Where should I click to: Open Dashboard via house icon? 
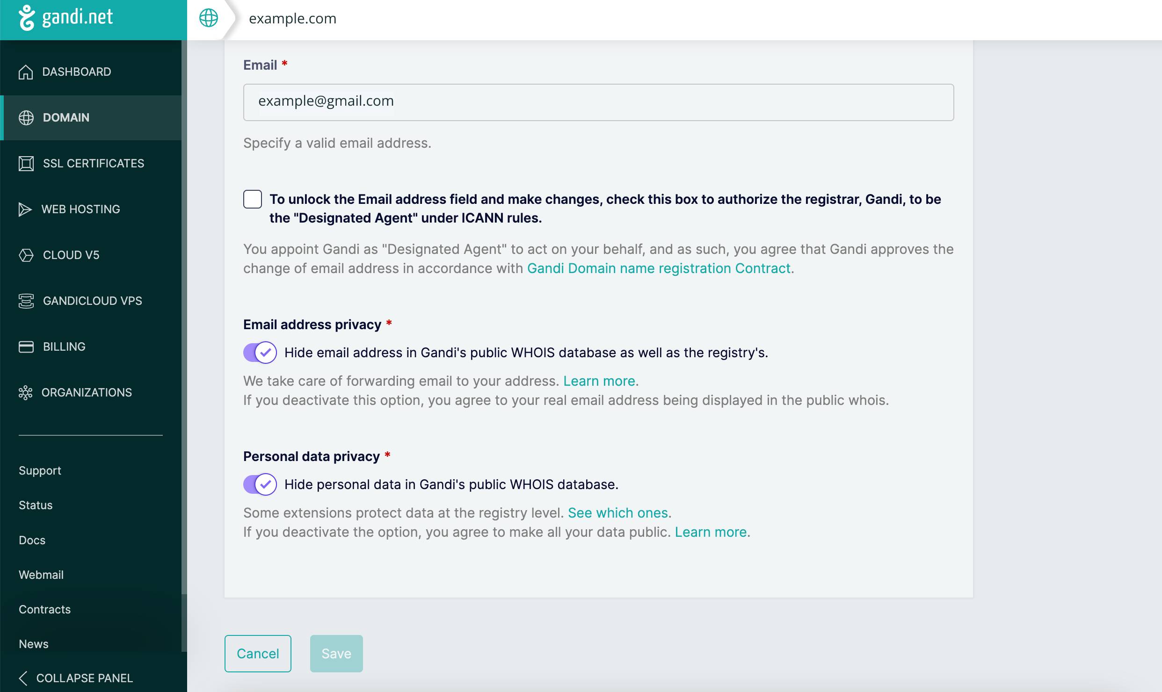26,72
